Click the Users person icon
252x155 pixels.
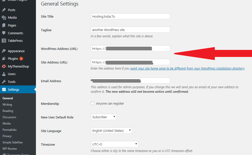(x=4, y=74)
